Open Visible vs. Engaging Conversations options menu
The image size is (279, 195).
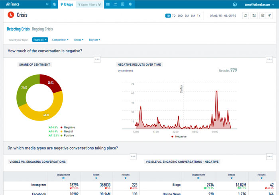(133, 156)
